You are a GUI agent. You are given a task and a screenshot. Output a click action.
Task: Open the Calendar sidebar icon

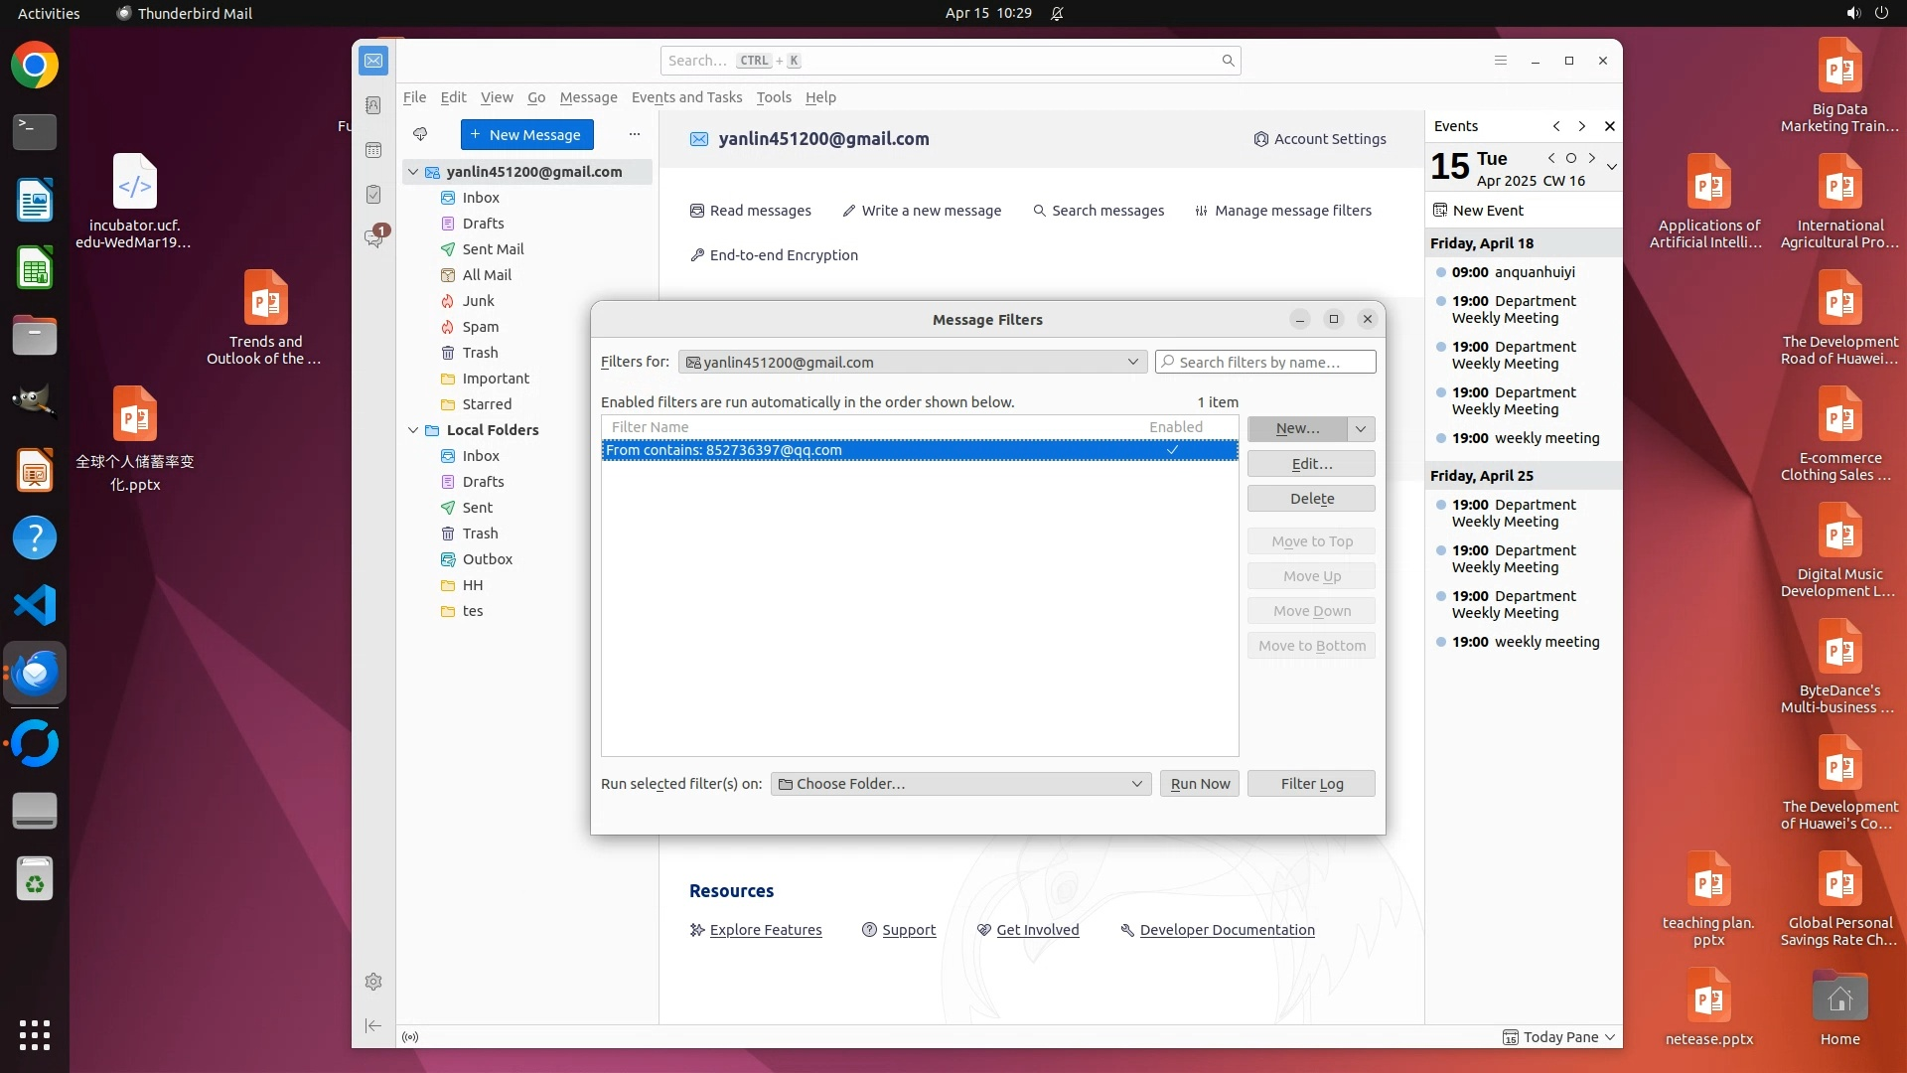coord(373,150)
